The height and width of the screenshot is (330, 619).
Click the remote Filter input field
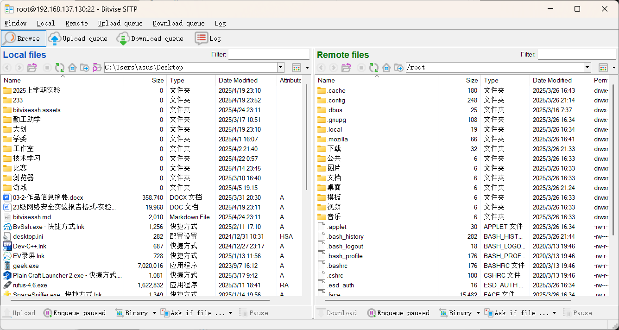pos(576,54)
